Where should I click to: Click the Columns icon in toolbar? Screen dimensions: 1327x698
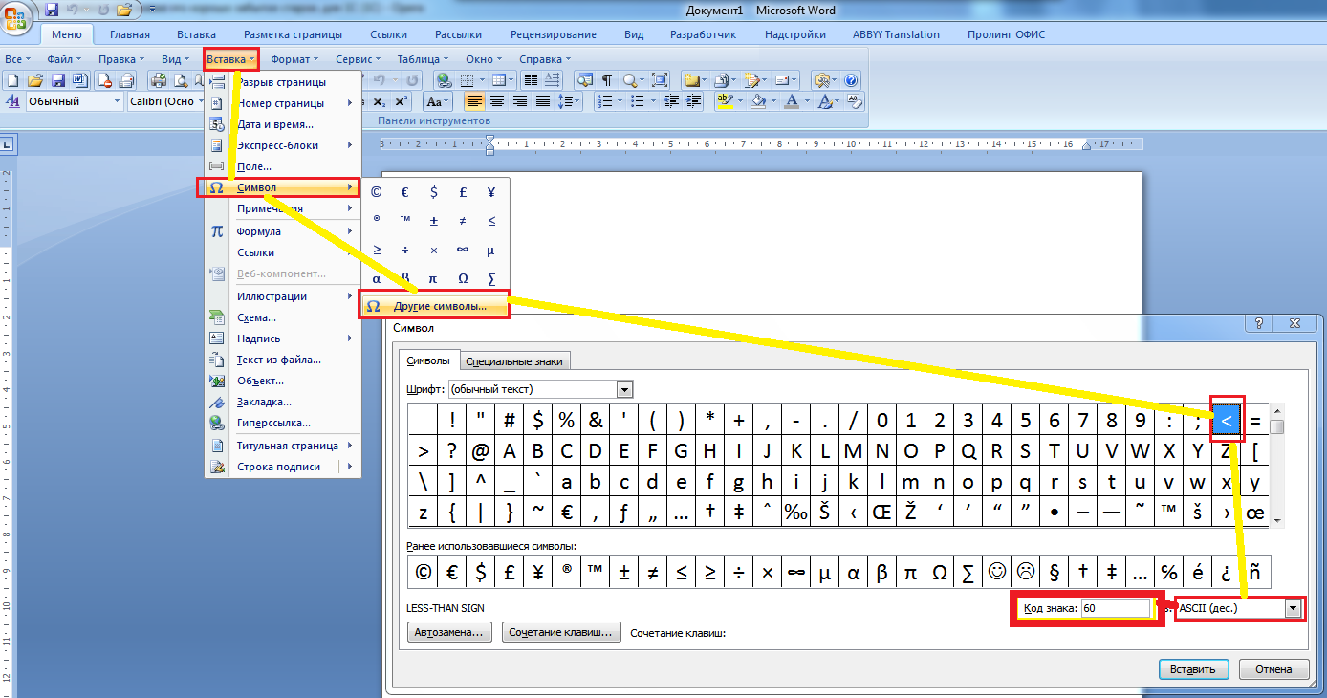pos(531,80)
